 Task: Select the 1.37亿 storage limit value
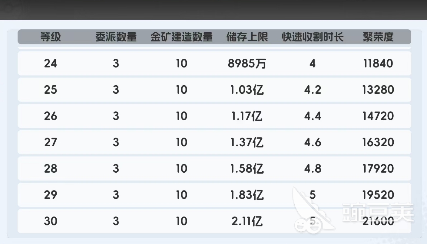coord(247,142)
